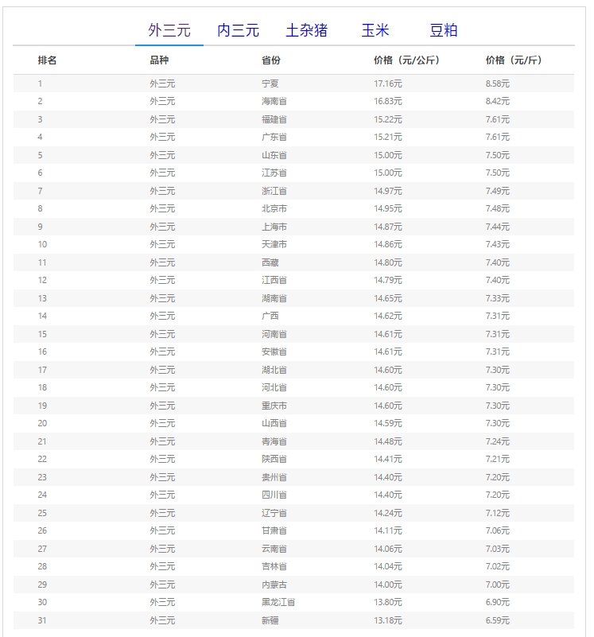
Task: Select the 云南省 province cell
Action: [x=274, y=549]
